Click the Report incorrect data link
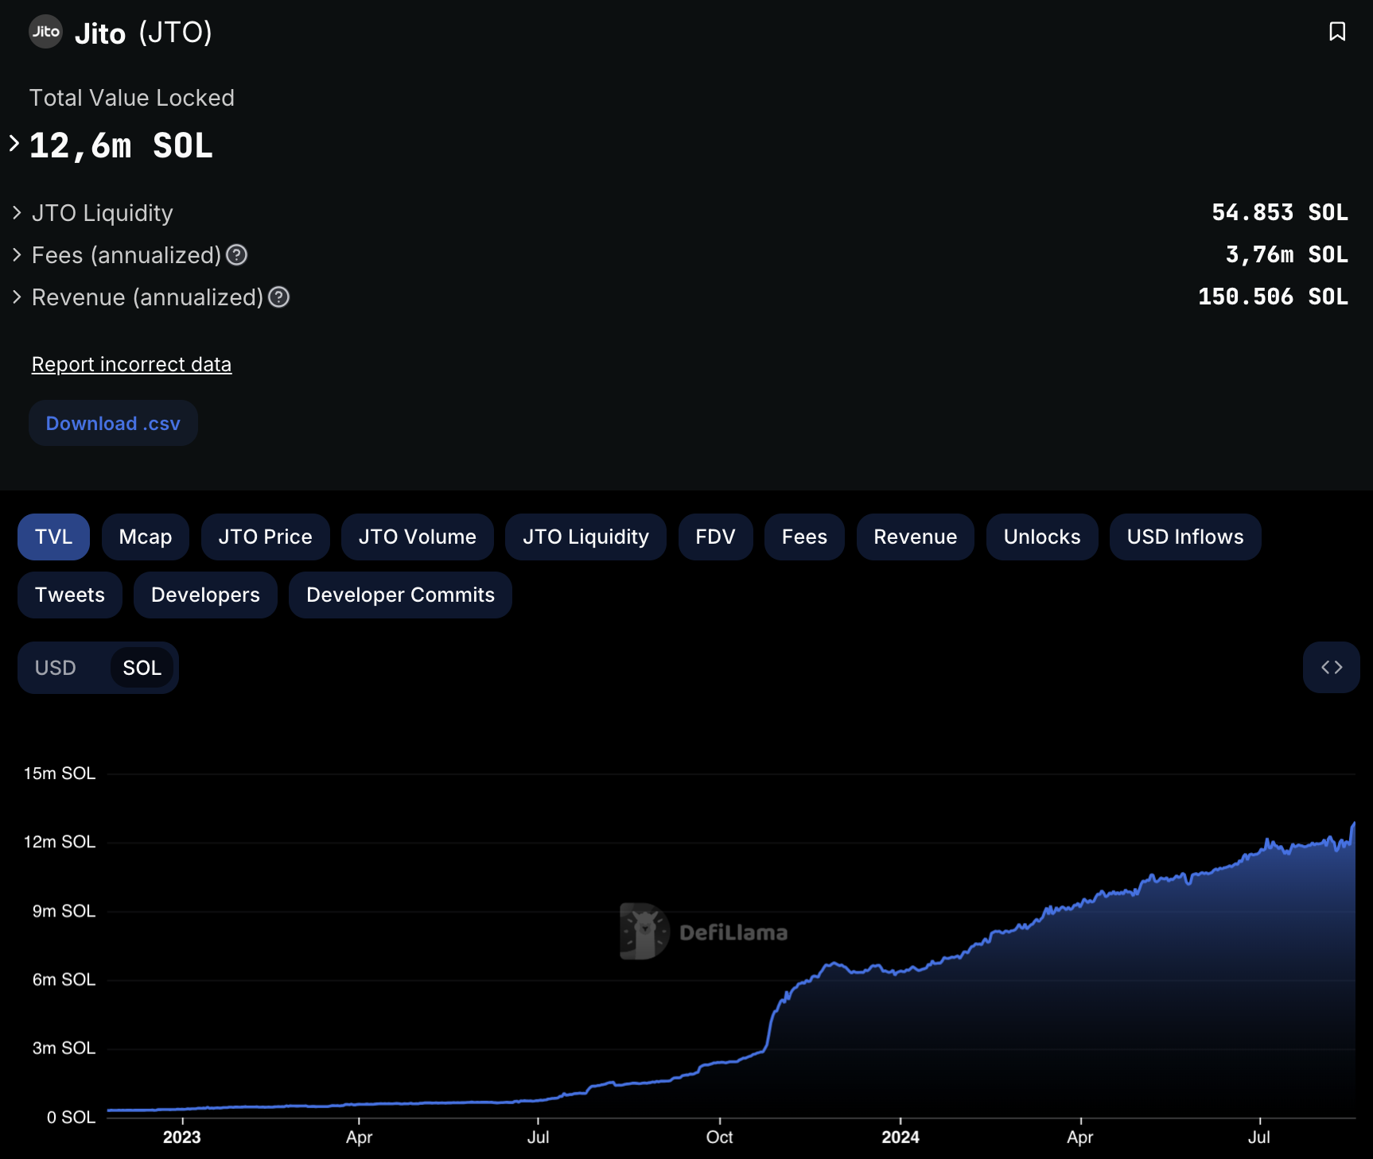Image resolution: width=1373 pixels, height=1159 pixels. click(131, 365)
